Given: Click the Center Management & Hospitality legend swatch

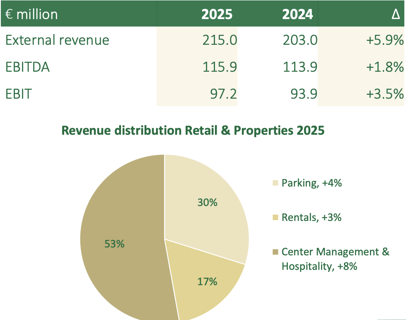Looking at the screenshot, I should pos(275,252).
